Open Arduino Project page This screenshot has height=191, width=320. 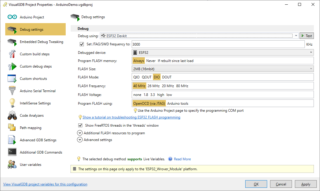(x=36, y=17)
